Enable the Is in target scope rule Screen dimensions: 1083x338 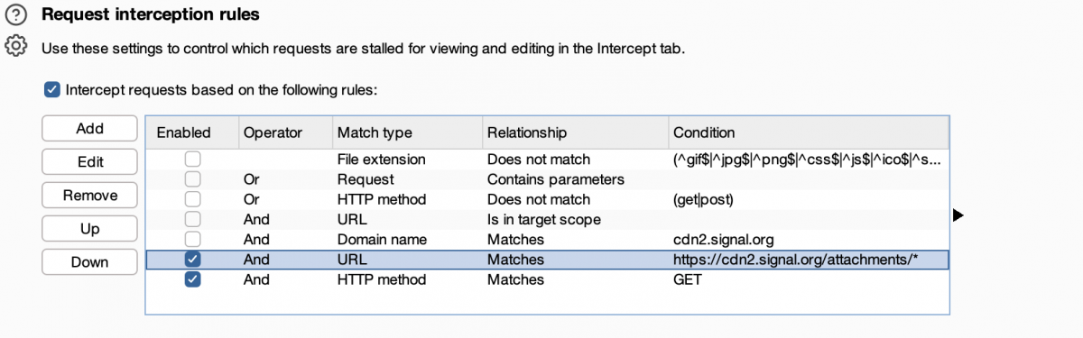pos(192,219)
